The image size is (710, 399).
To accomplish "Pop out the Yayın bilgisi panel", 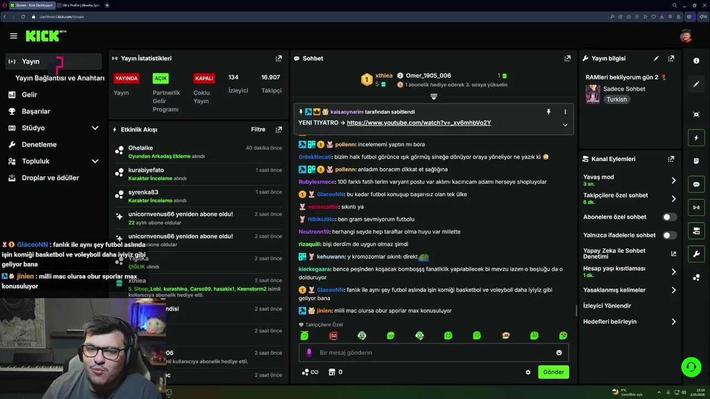I will (671, 58).
